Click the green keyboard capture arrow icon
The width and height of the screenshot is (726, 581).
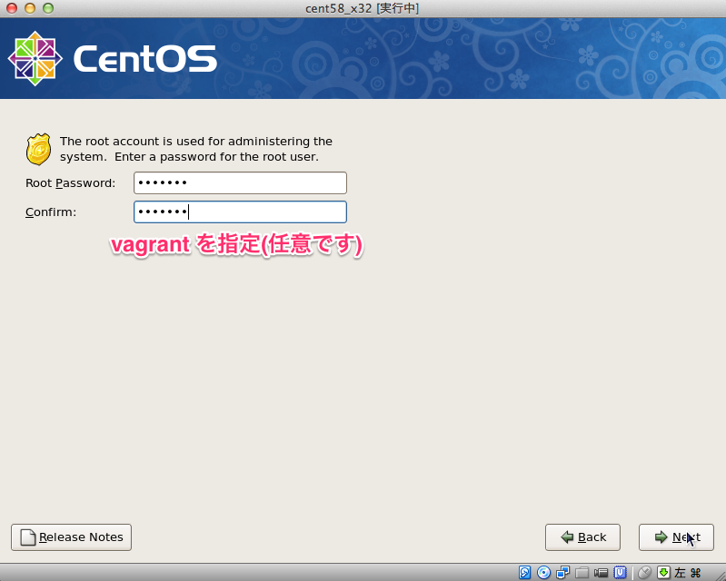tap(663, 572)
